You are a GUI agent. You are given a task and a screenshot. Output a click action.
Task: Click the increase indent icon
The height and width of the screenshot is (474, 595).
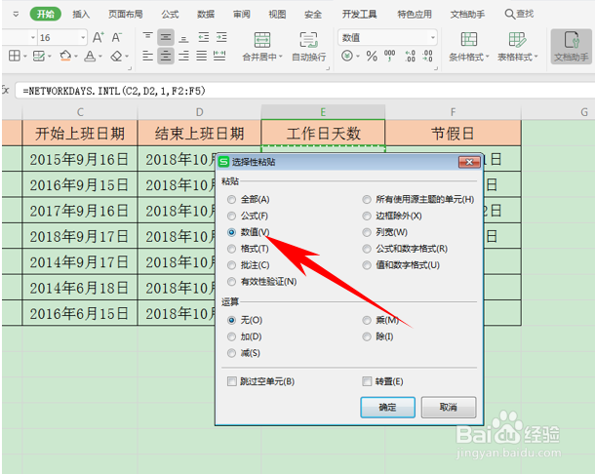coord(221,37)
